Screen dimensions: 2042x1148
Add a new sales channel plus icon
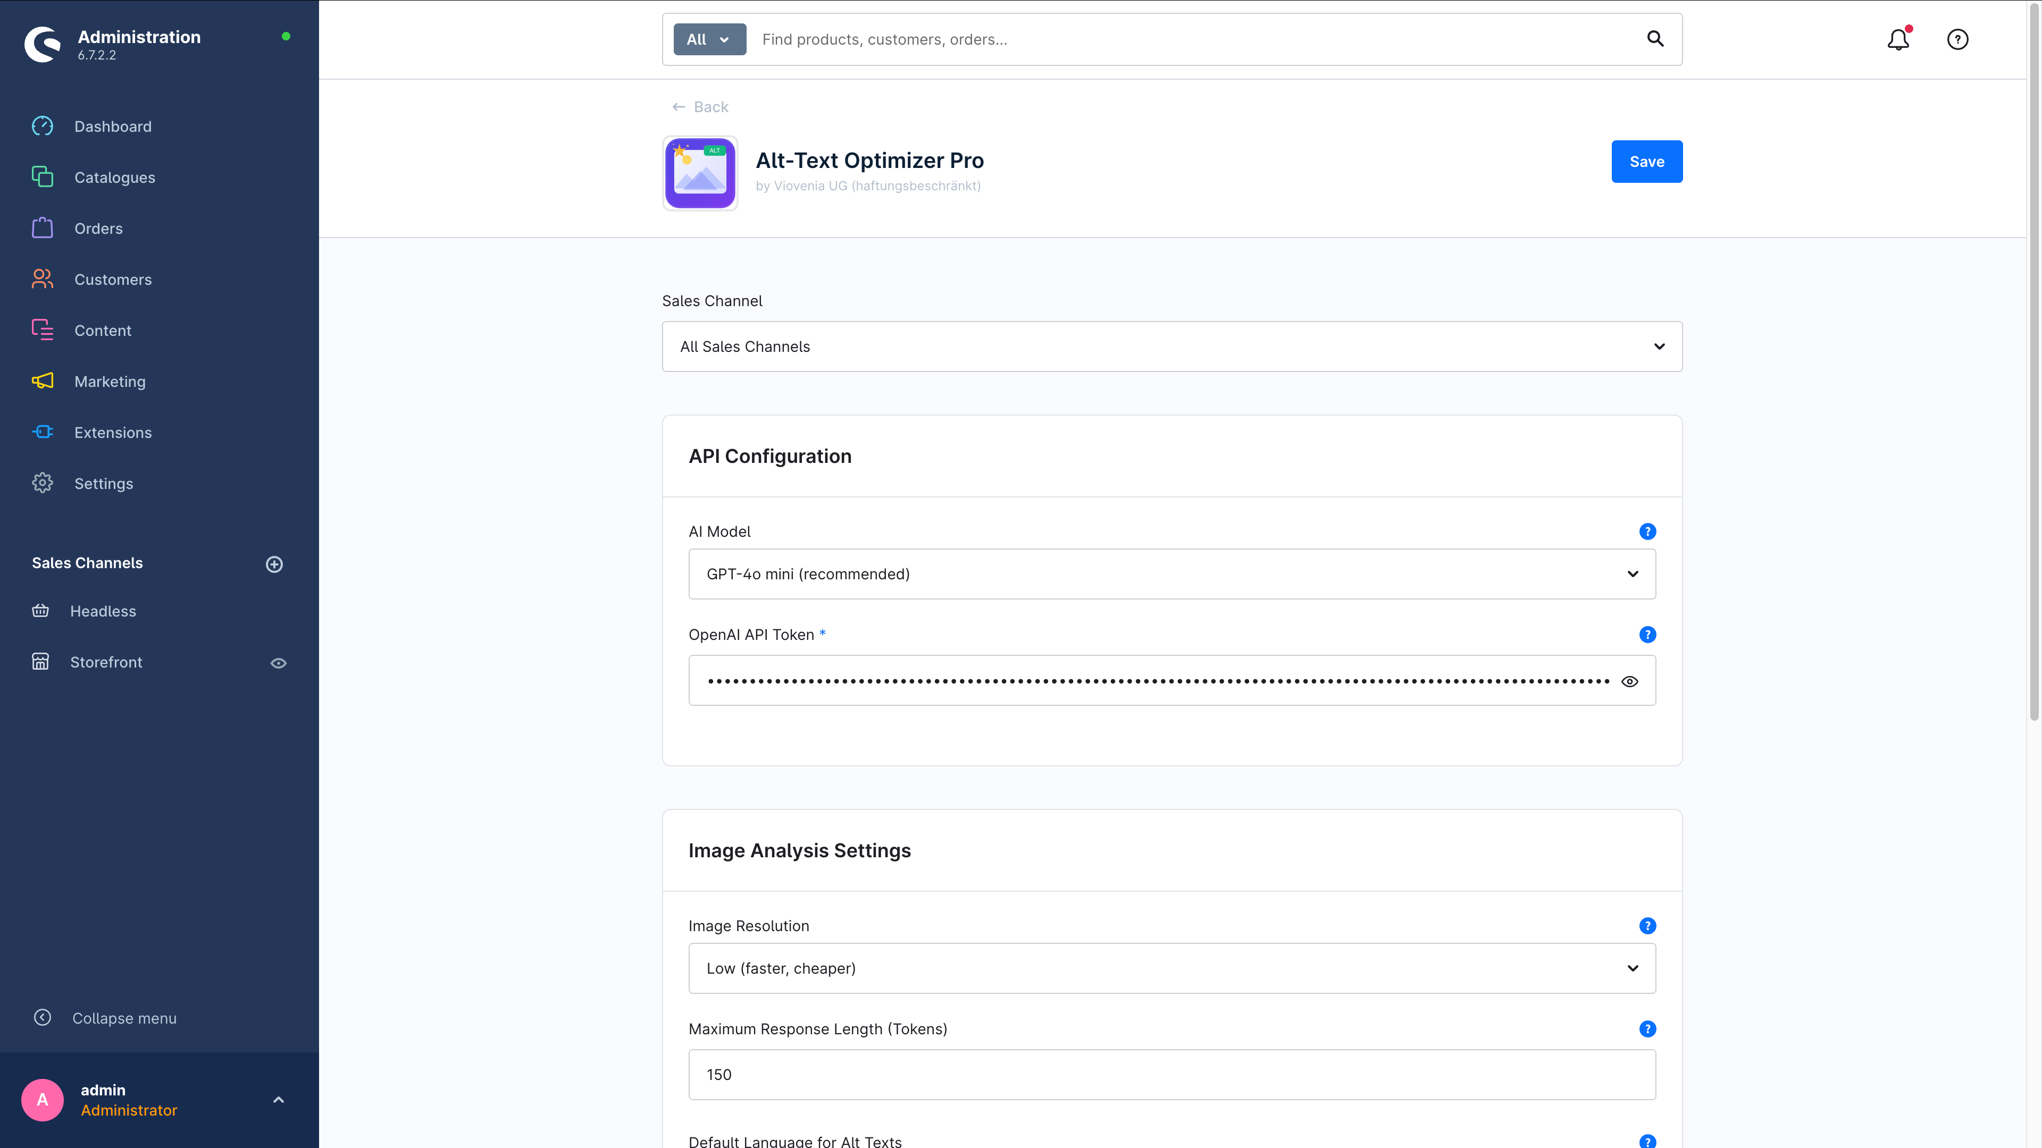274,564
